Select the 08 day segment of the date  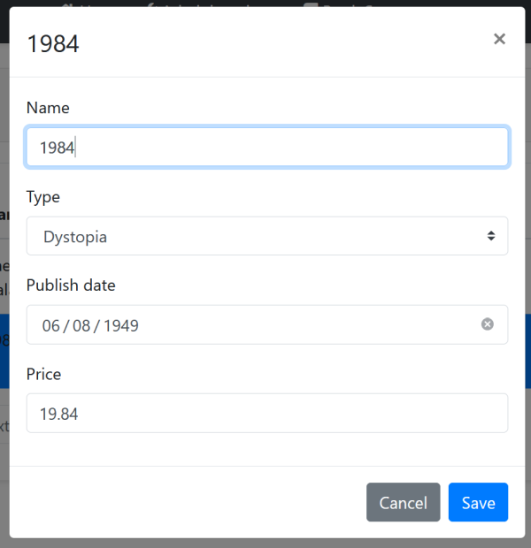click(x=82, y=325)
